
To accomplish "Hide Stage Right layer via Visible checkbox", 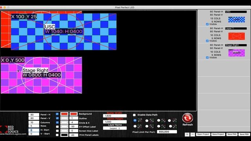I will point(207,58).
